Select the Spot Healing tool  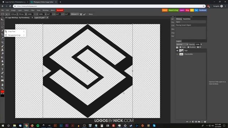[2, 43]
